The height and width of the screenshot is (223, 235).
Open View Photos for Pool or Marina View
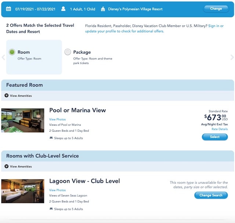tap(58, 119)
